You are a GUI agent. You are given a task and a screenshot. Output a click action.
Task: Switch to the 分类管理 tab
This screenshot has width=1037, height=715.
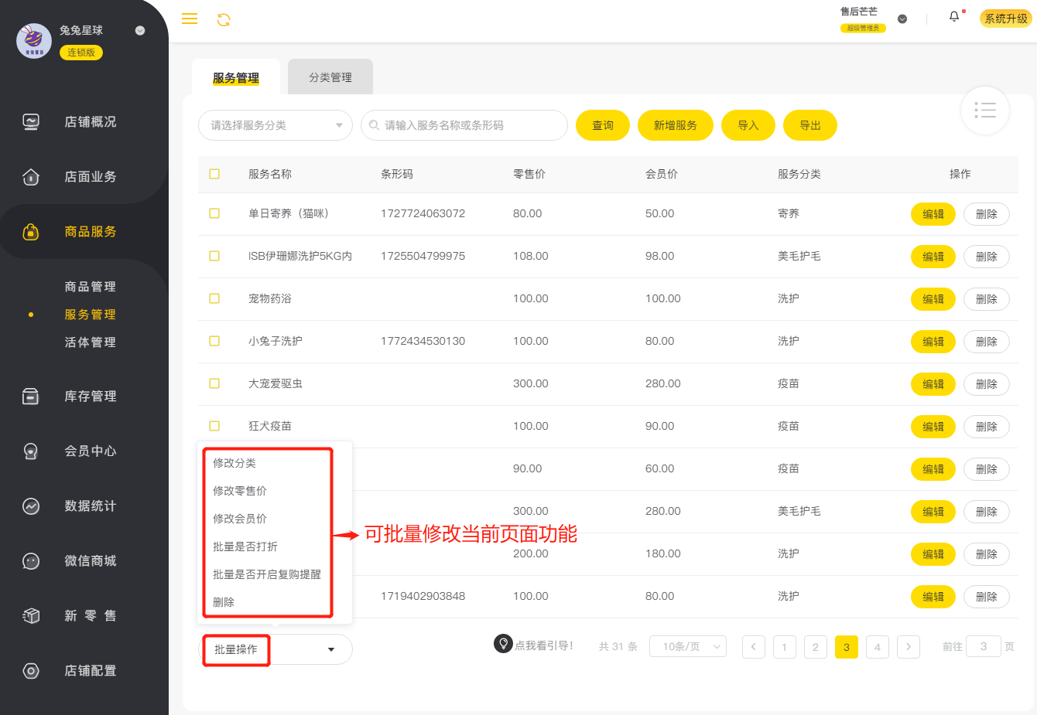330,77
